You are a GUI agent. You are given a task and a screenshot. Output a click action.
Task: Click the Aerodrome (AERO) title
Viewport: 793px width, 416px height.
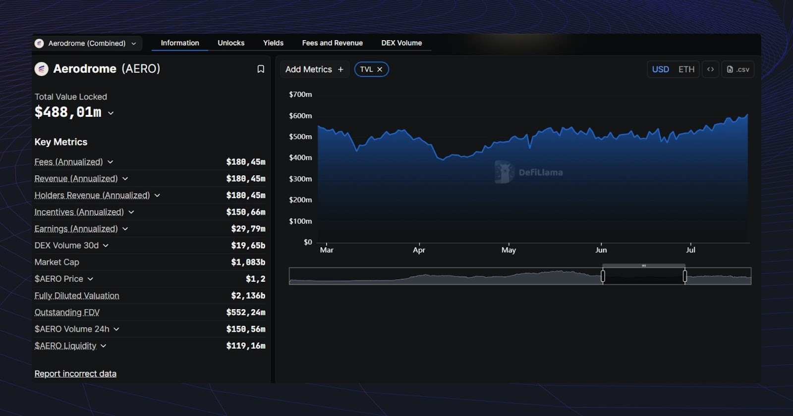(x=107, y=69)
